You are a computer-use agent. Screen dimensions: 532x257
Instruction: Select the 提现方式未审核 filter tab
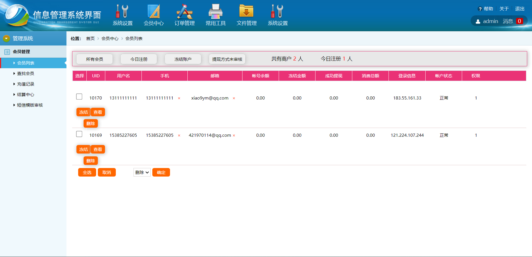[x=227, y=59]
